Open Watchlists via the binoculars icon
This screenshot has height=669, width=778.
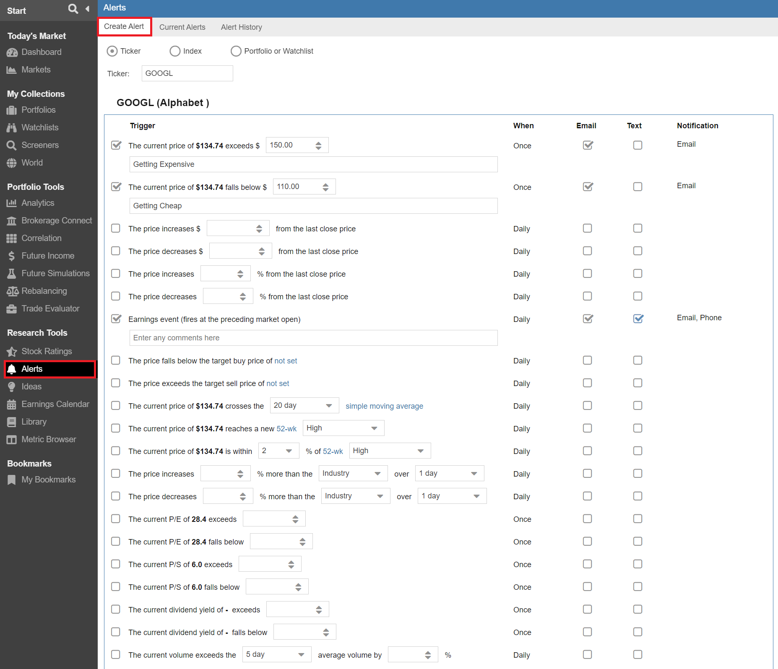pyautogui.click(x=12, y=128)
